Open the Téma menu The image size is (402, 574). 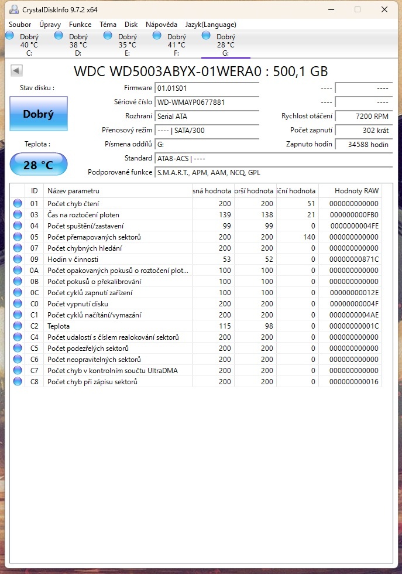click(108, 25)
